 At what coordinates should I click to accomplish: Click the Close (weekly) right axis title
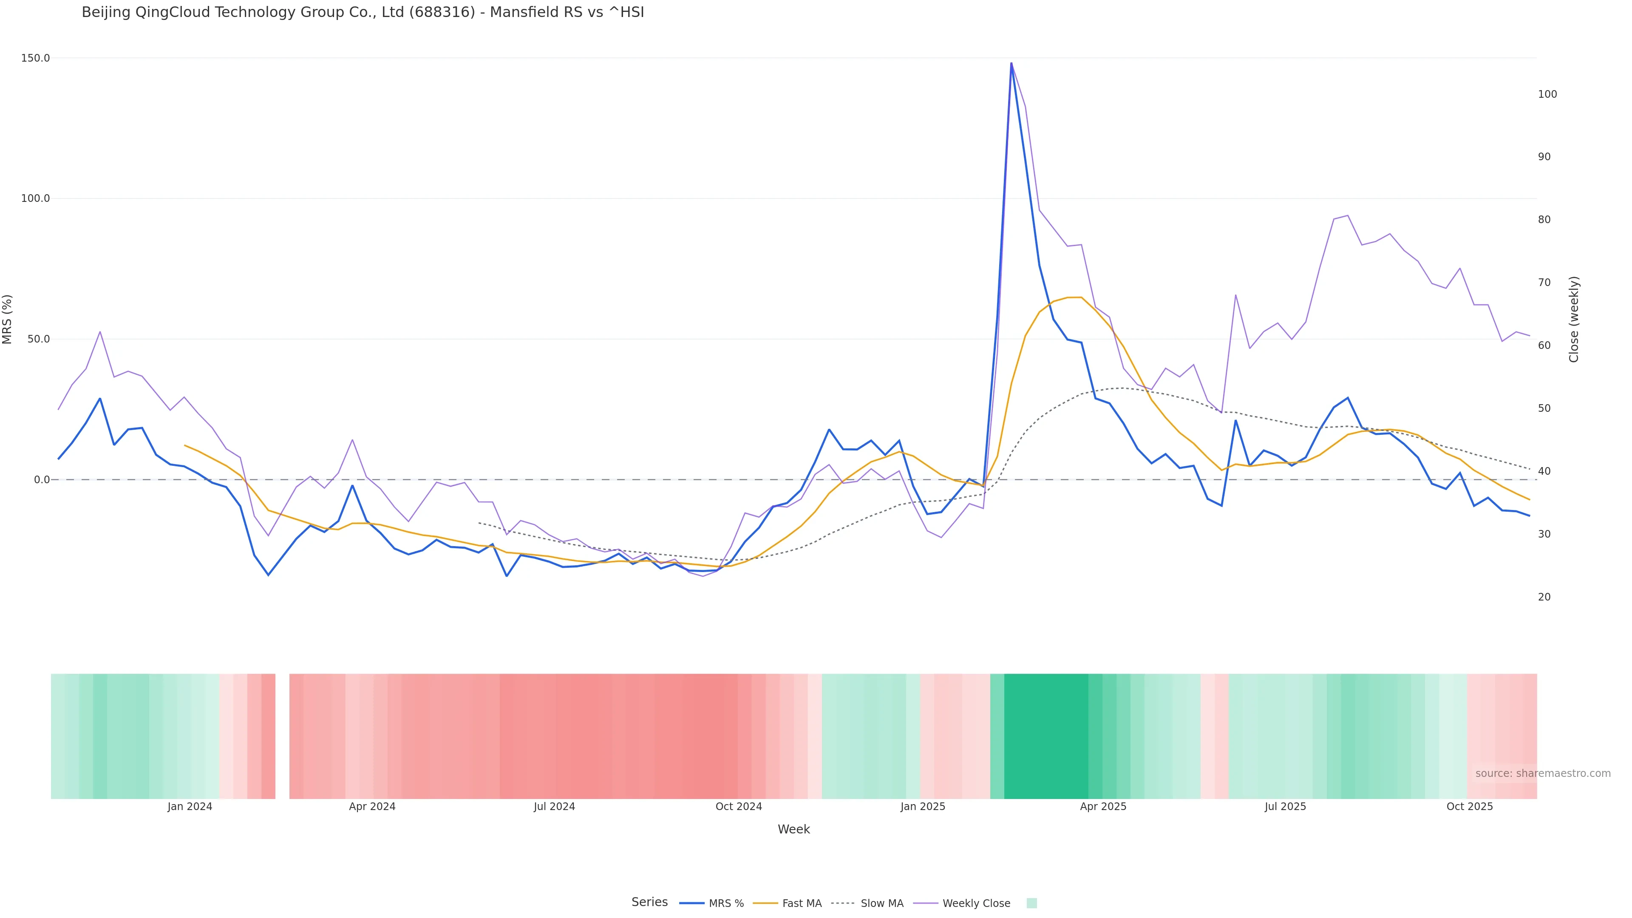point(1574,319)
